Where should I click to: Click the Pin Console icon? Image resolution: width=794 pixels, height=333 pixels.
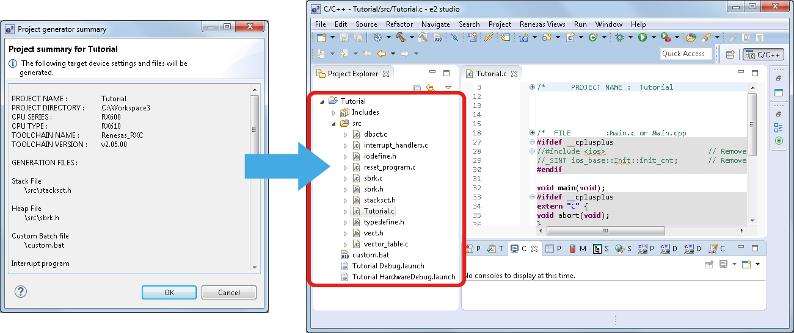tap(709, 264)
